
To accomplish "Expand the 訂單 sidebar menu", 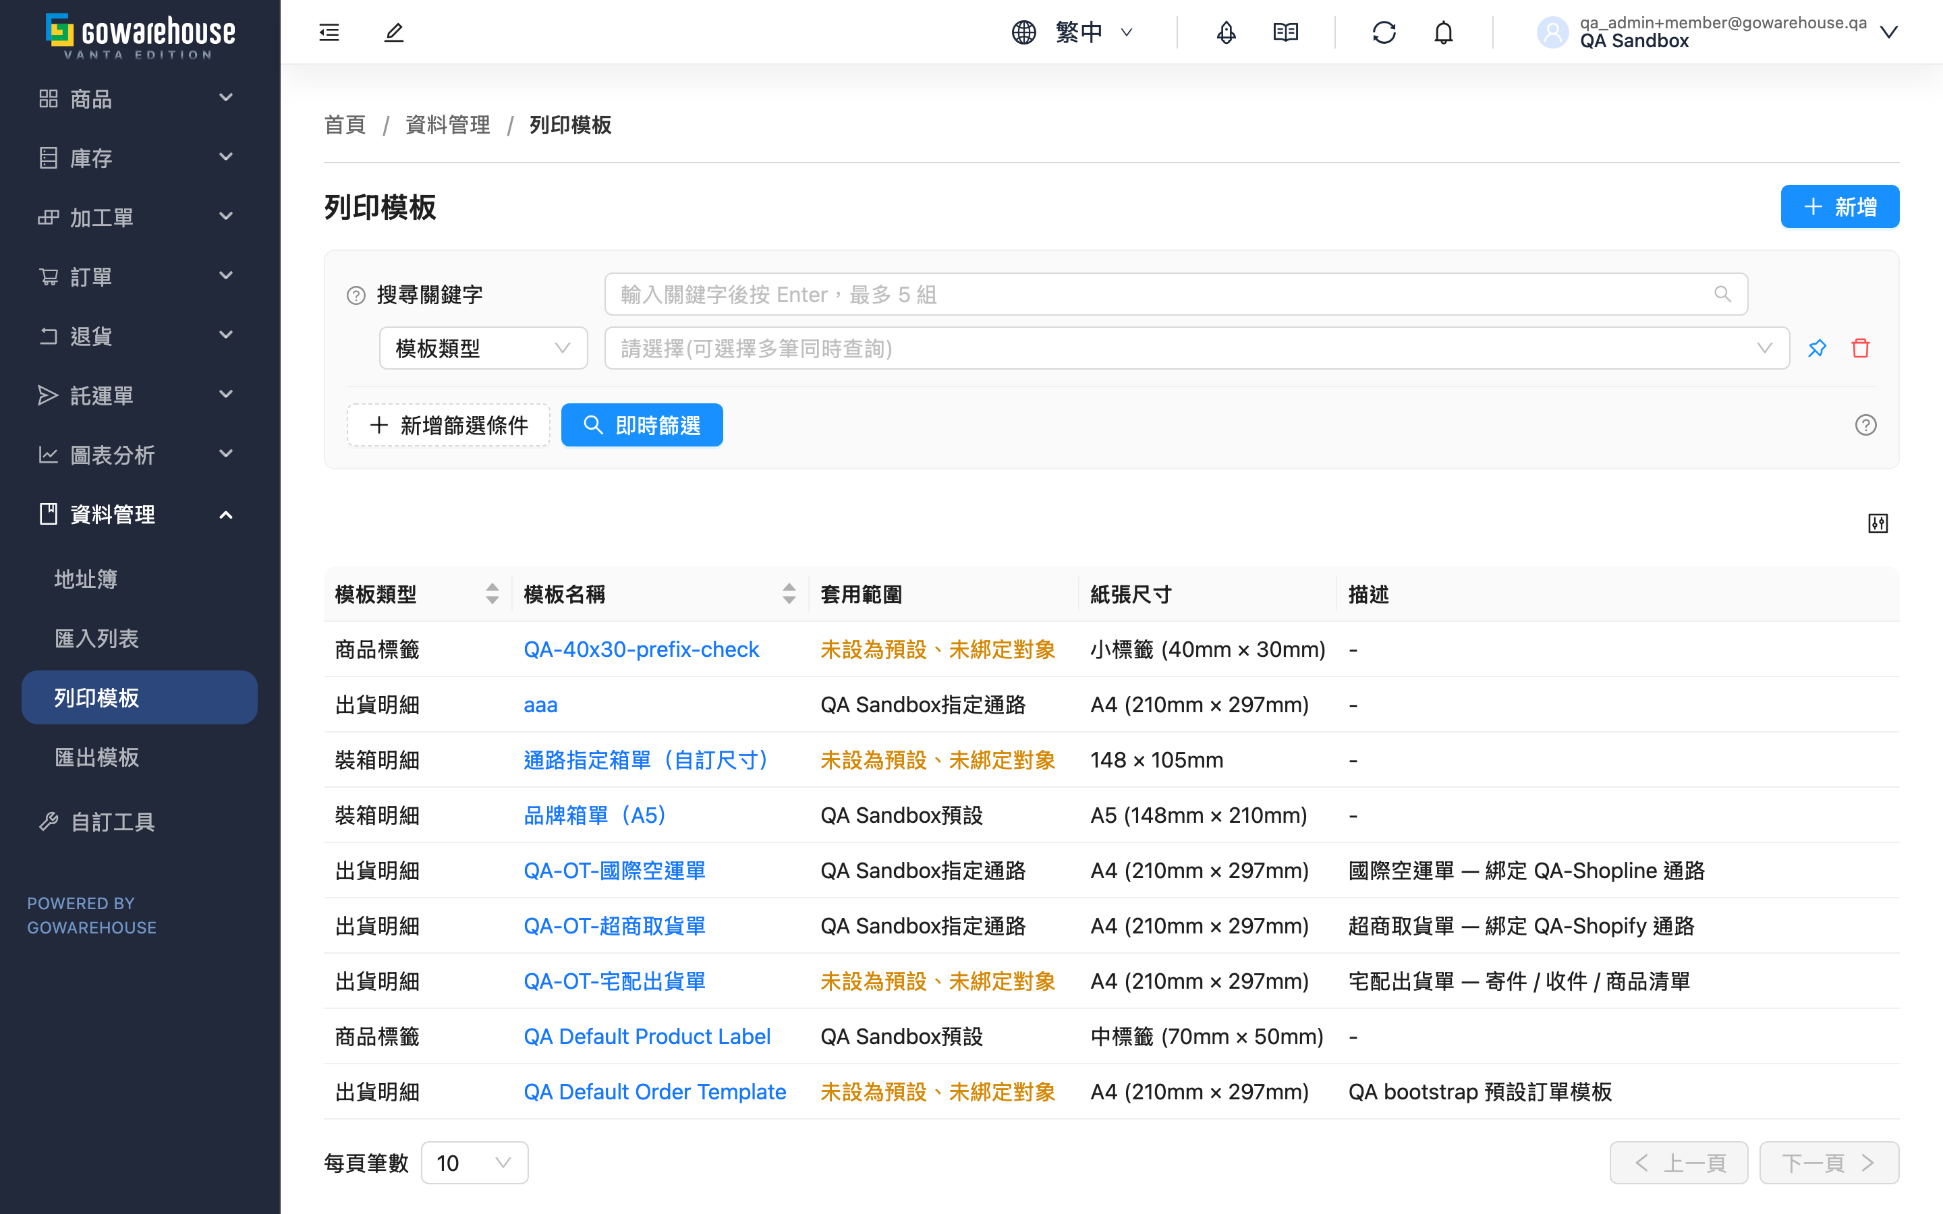I will pyautogui.click(x=140, y=277).
